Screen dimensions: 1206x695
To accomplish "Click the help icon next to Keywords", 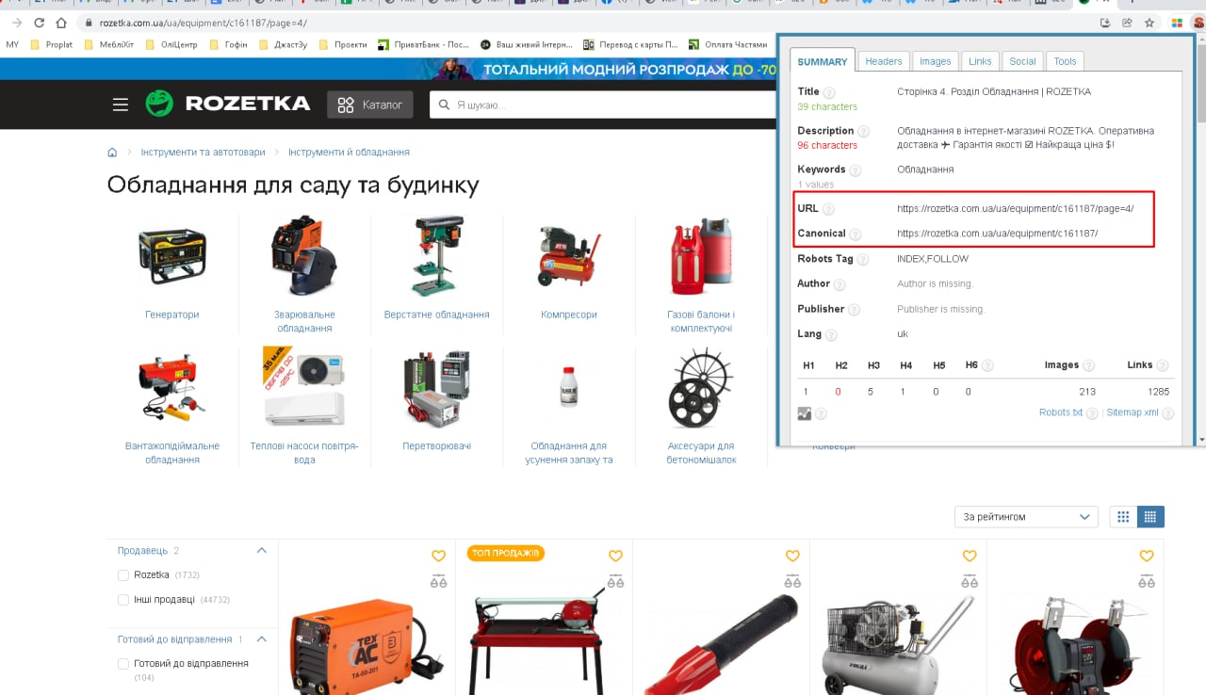I will point(856,170).
